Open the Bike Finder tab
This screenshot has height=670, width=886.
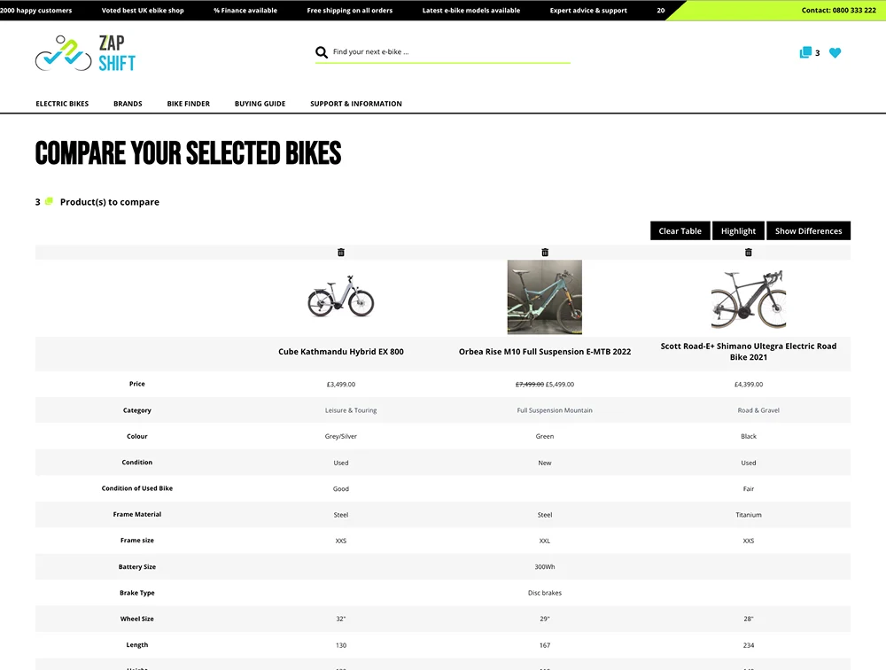pos(188,104)
